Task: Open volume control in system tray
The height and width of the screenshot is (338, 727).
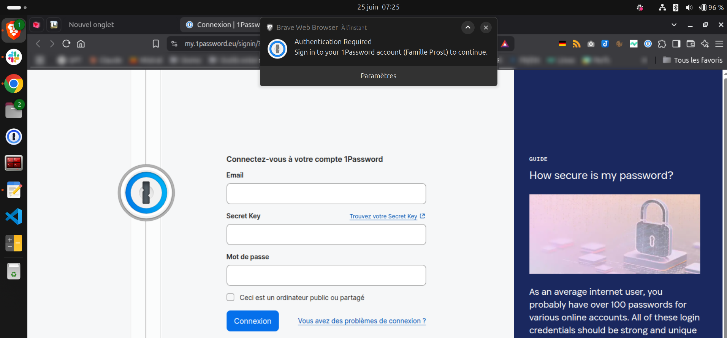Action: (689, 7)
